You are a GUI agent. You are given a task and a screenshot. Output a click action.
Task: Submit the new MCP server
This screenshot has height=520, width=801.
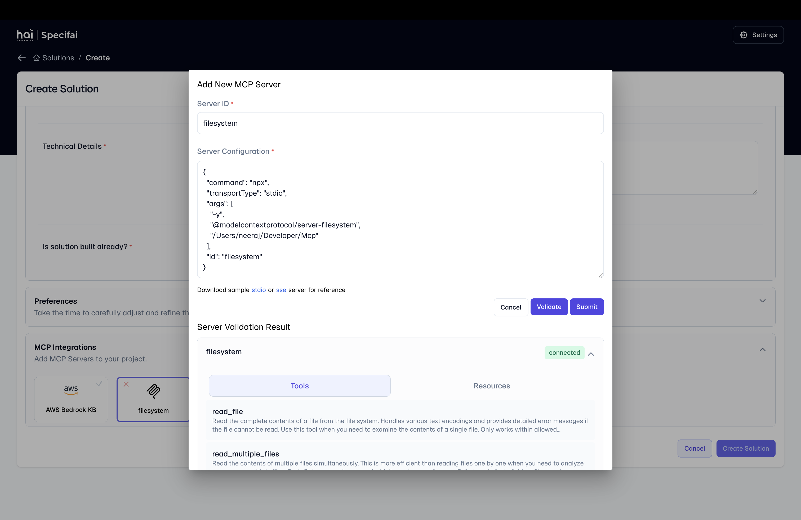pyautogui.click(x=587, y=307)
